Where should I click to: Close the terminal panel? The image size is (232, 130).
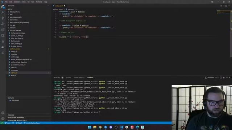click(x=230, y=78)
